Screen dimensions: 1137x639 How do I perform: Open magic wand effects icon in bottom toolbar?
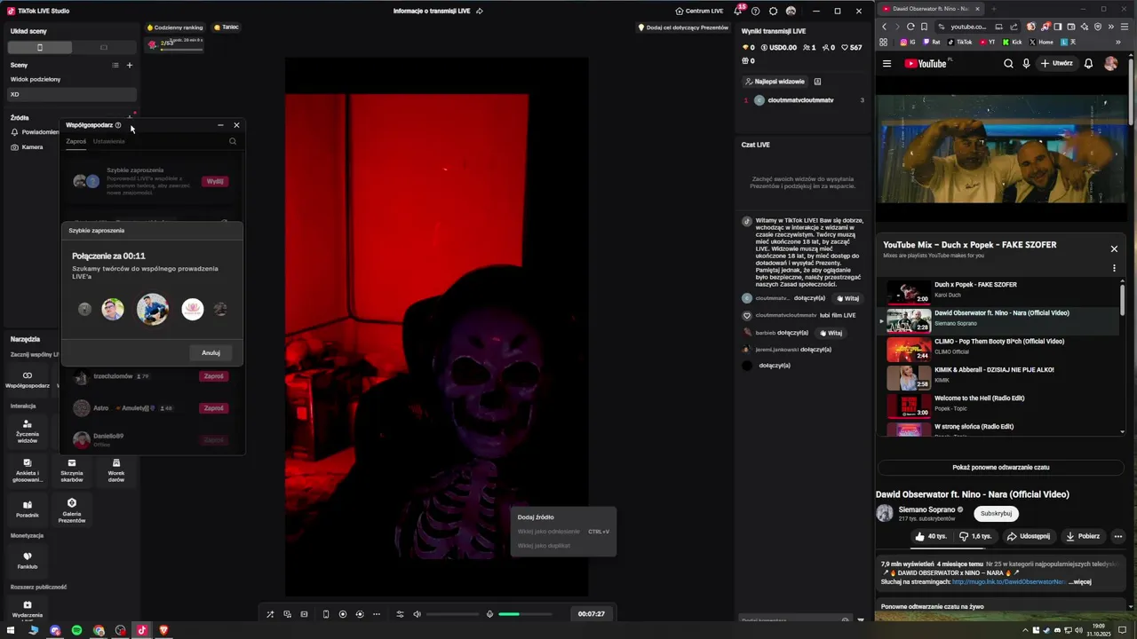(270, 614)
